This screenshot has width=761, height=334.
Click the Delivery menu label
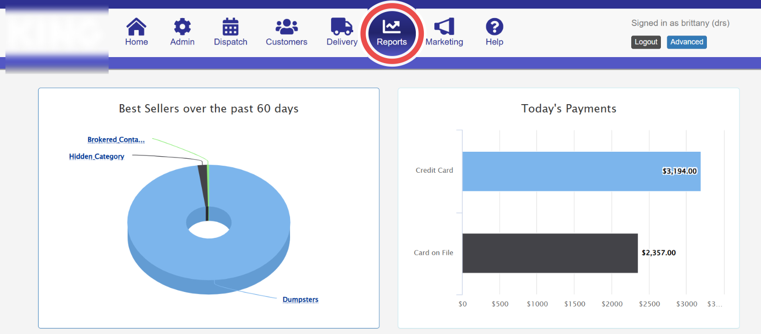coord(342,42)
